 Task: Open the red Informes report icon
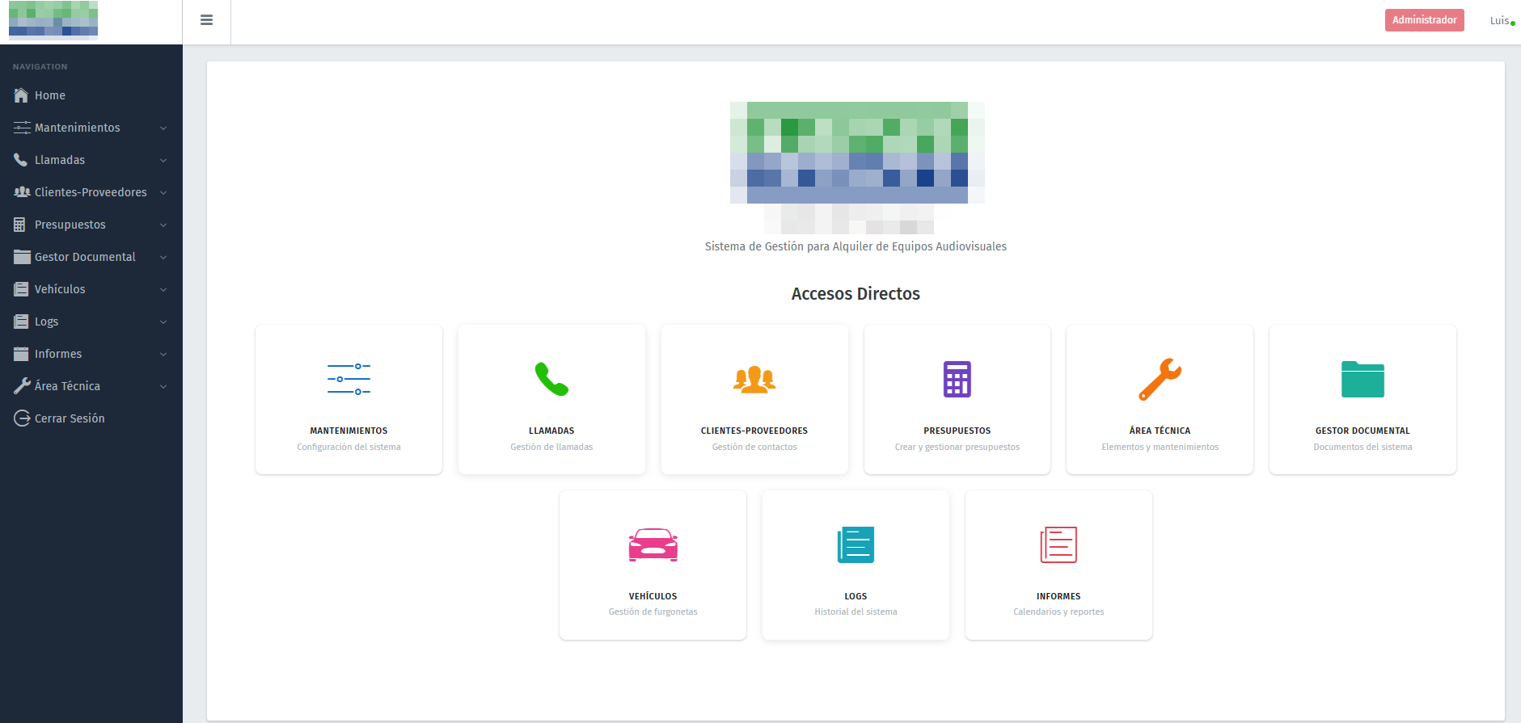pos(1058,544)
